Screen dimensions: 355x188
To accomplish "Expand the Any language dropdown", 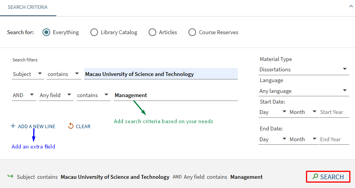I will click(x=304, y=91).
